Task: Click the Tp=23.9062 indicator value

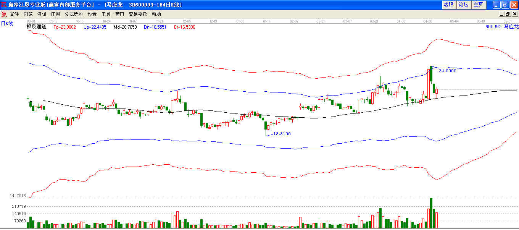Action: (x=64, y=27)
